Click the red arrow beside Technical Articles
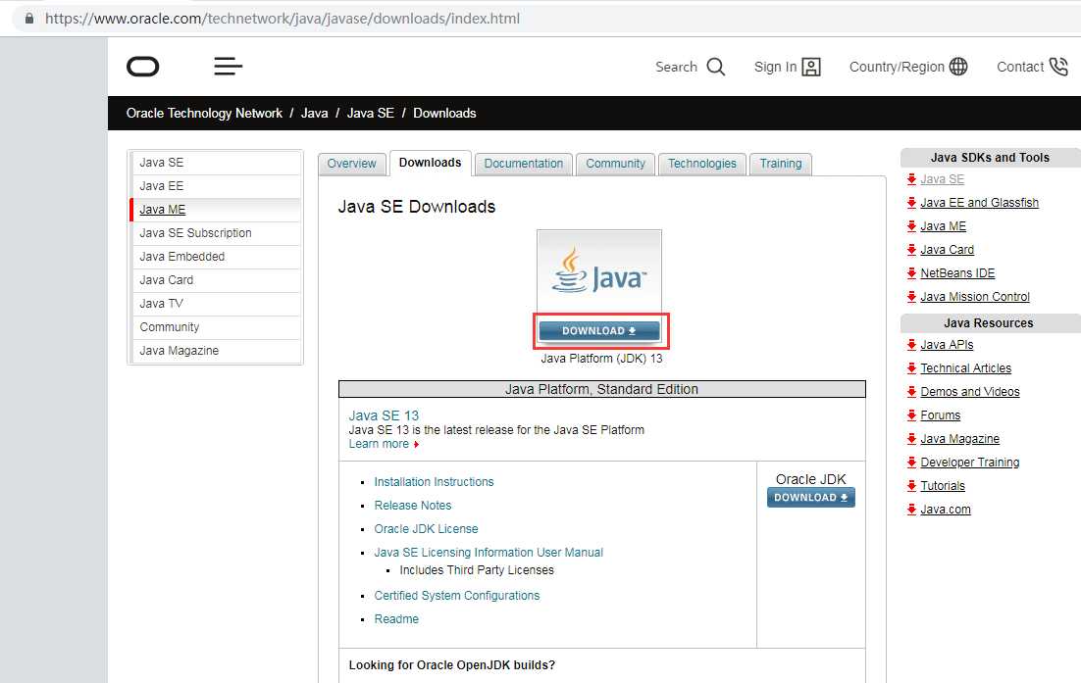This screenshot has width=1081, height=683. point(911,368)
